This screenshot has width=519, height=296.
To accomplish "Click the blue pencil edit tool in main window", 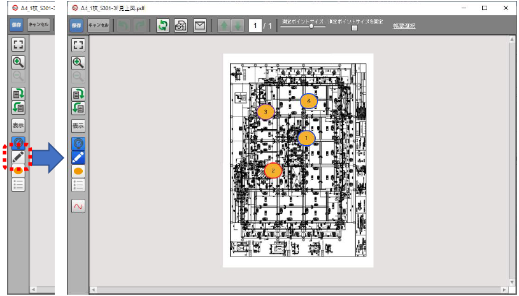I will point(78,157).
